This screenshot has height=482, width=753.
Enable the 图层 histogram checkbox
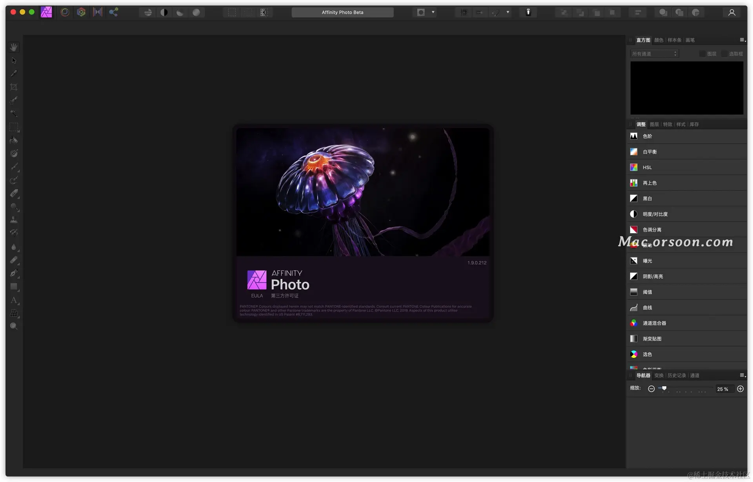[x=702, y=54]
